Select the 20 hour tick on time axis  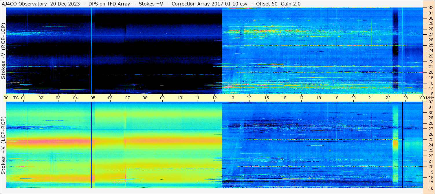click(x=353, y=98)
